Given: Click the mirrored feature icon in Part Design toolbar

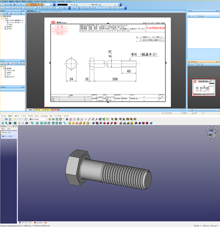Looking at the screenshot, I should click(121, 123).
